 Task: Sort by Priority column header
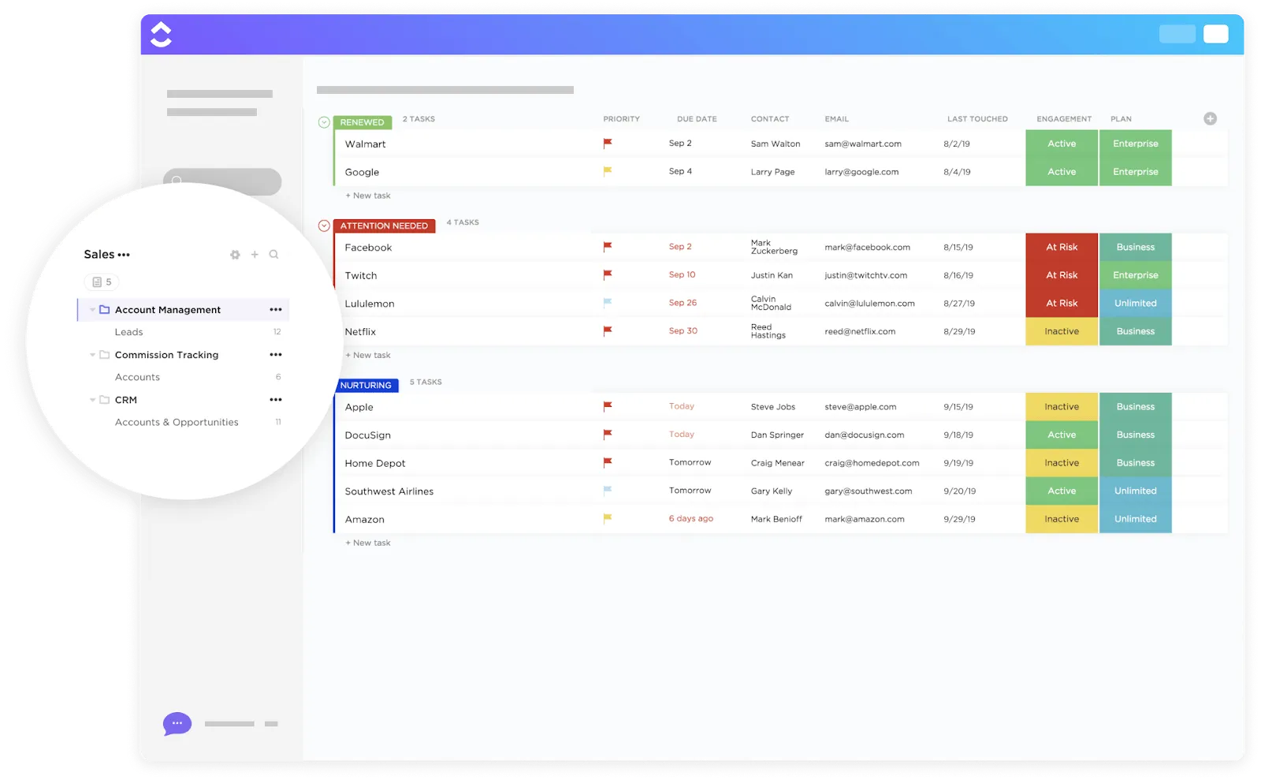(x=622, y=119)
